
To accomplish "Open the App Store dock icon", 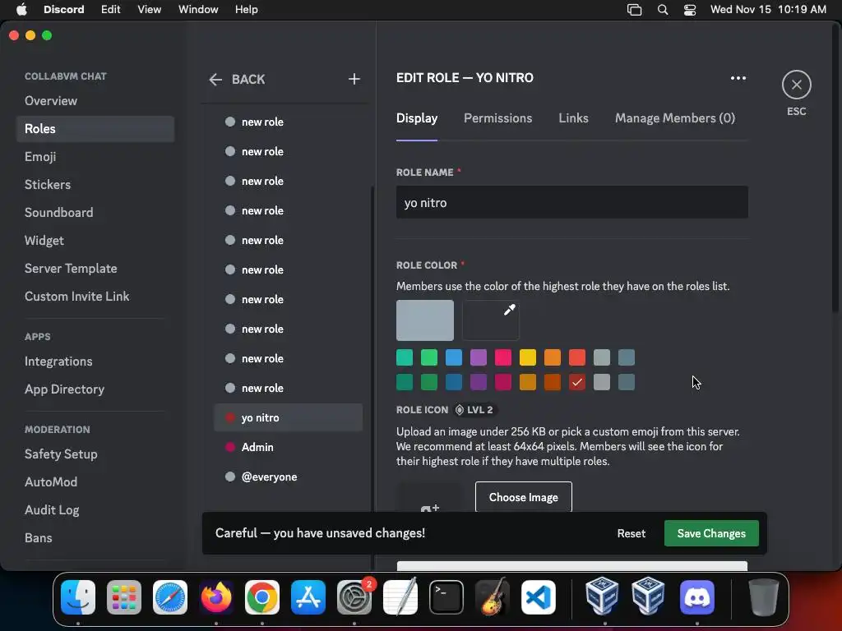I will coord(308,597).
